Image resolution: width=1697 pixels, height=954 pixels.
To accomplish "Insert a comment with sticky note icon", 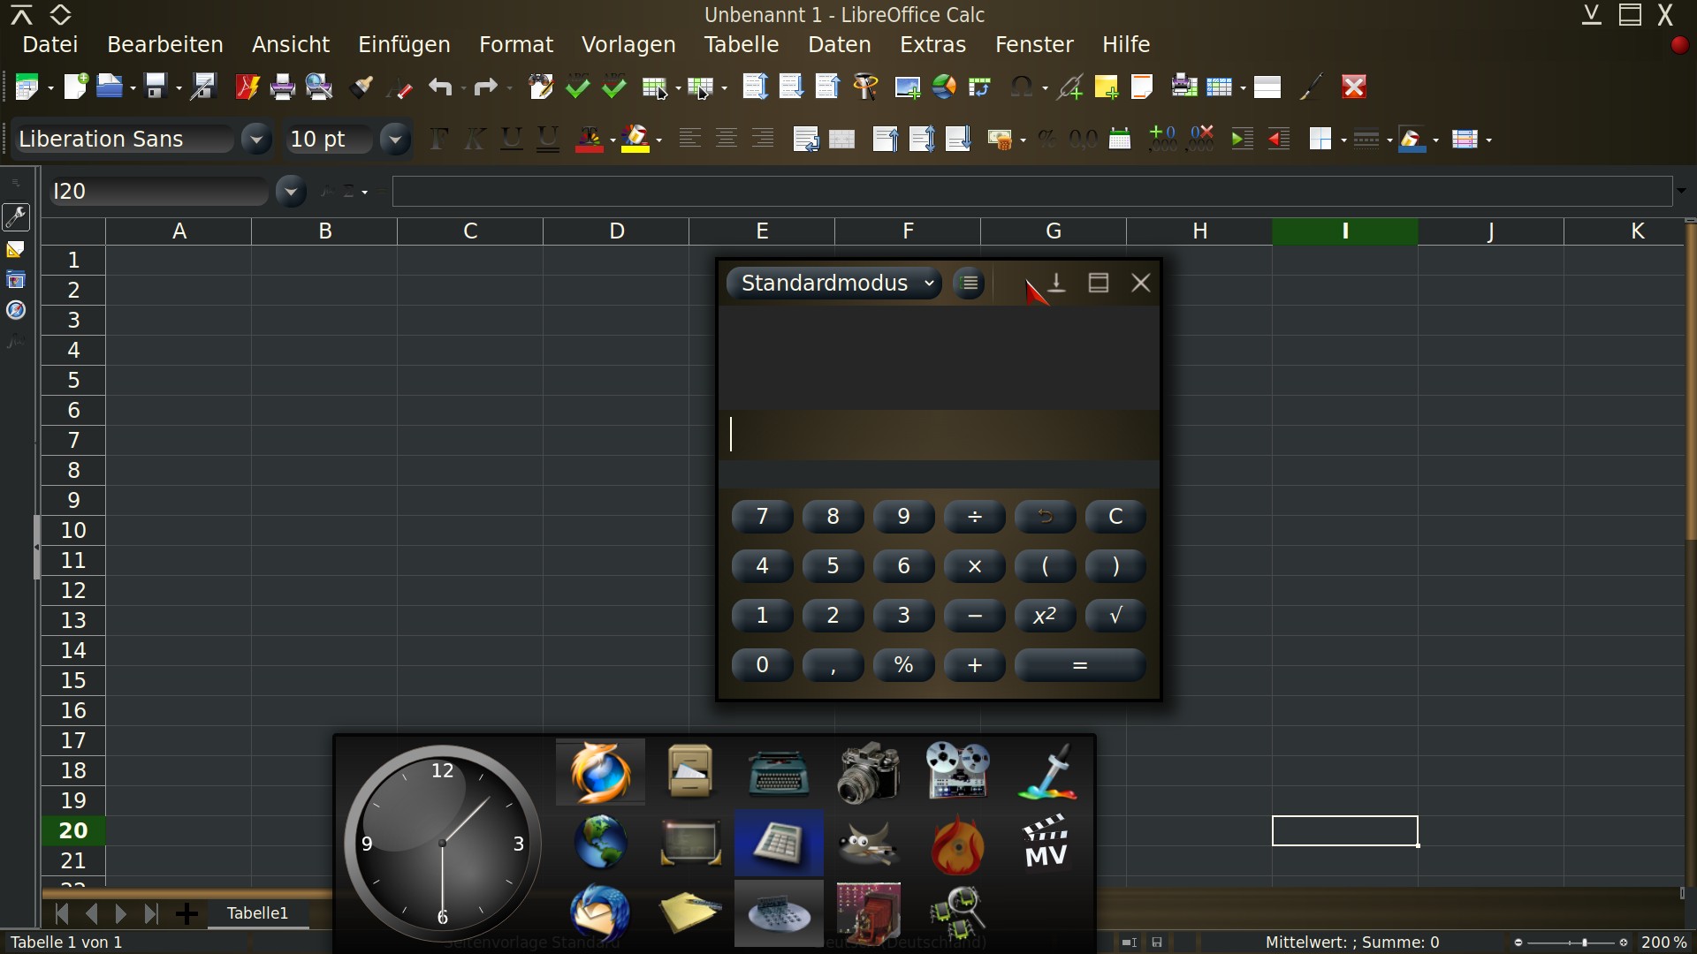I will (1106, 87).
